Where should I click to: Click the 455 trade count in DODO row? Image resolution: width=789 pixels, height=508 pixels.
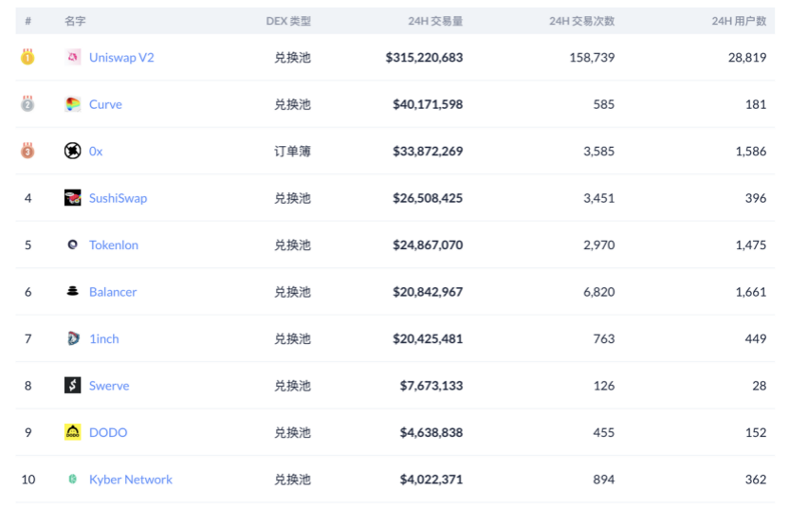[x=604, y=432]
